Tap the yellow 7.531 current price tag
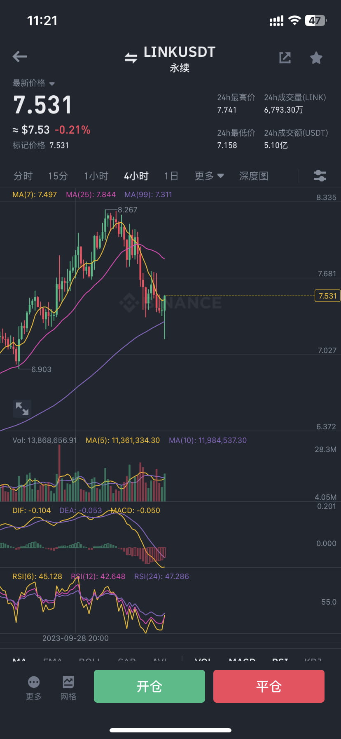This screenshot has height=739, width=341. tap(327, 296)
